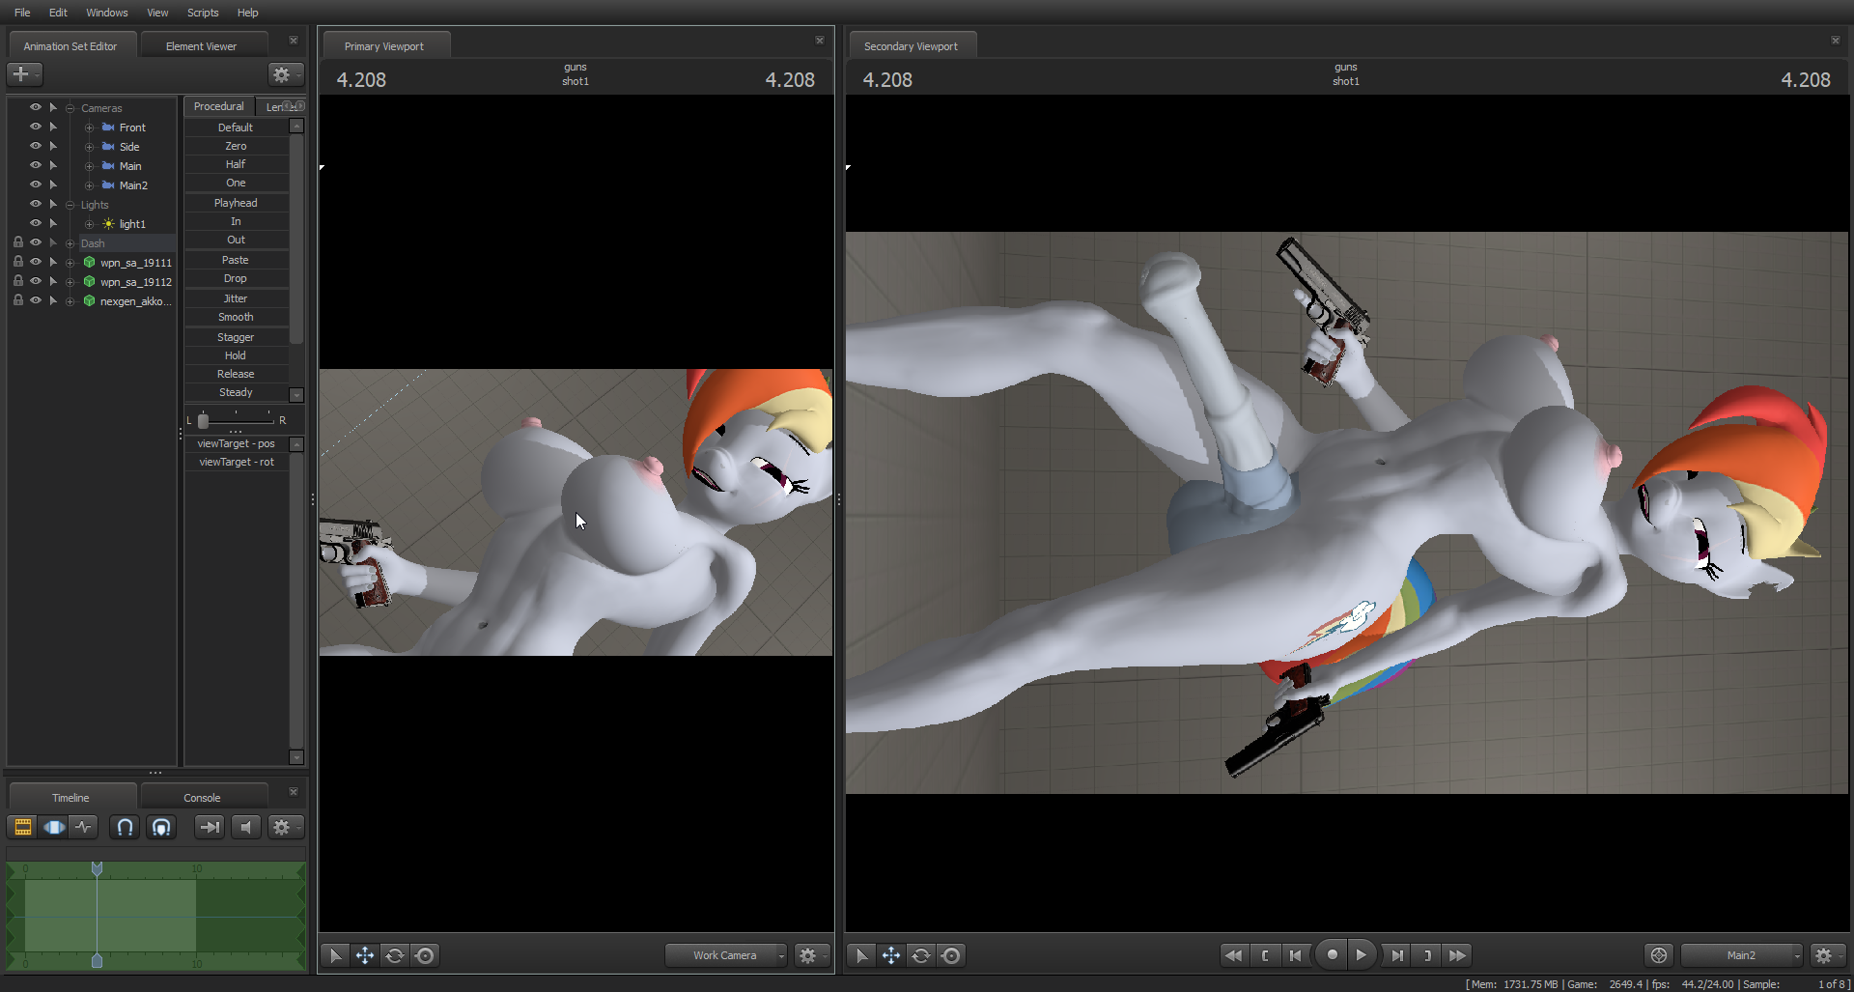Image resolution: width=1854 pixels, height=992 pixels.
Task: Expand the Front camera tree node
Action: 89,128
